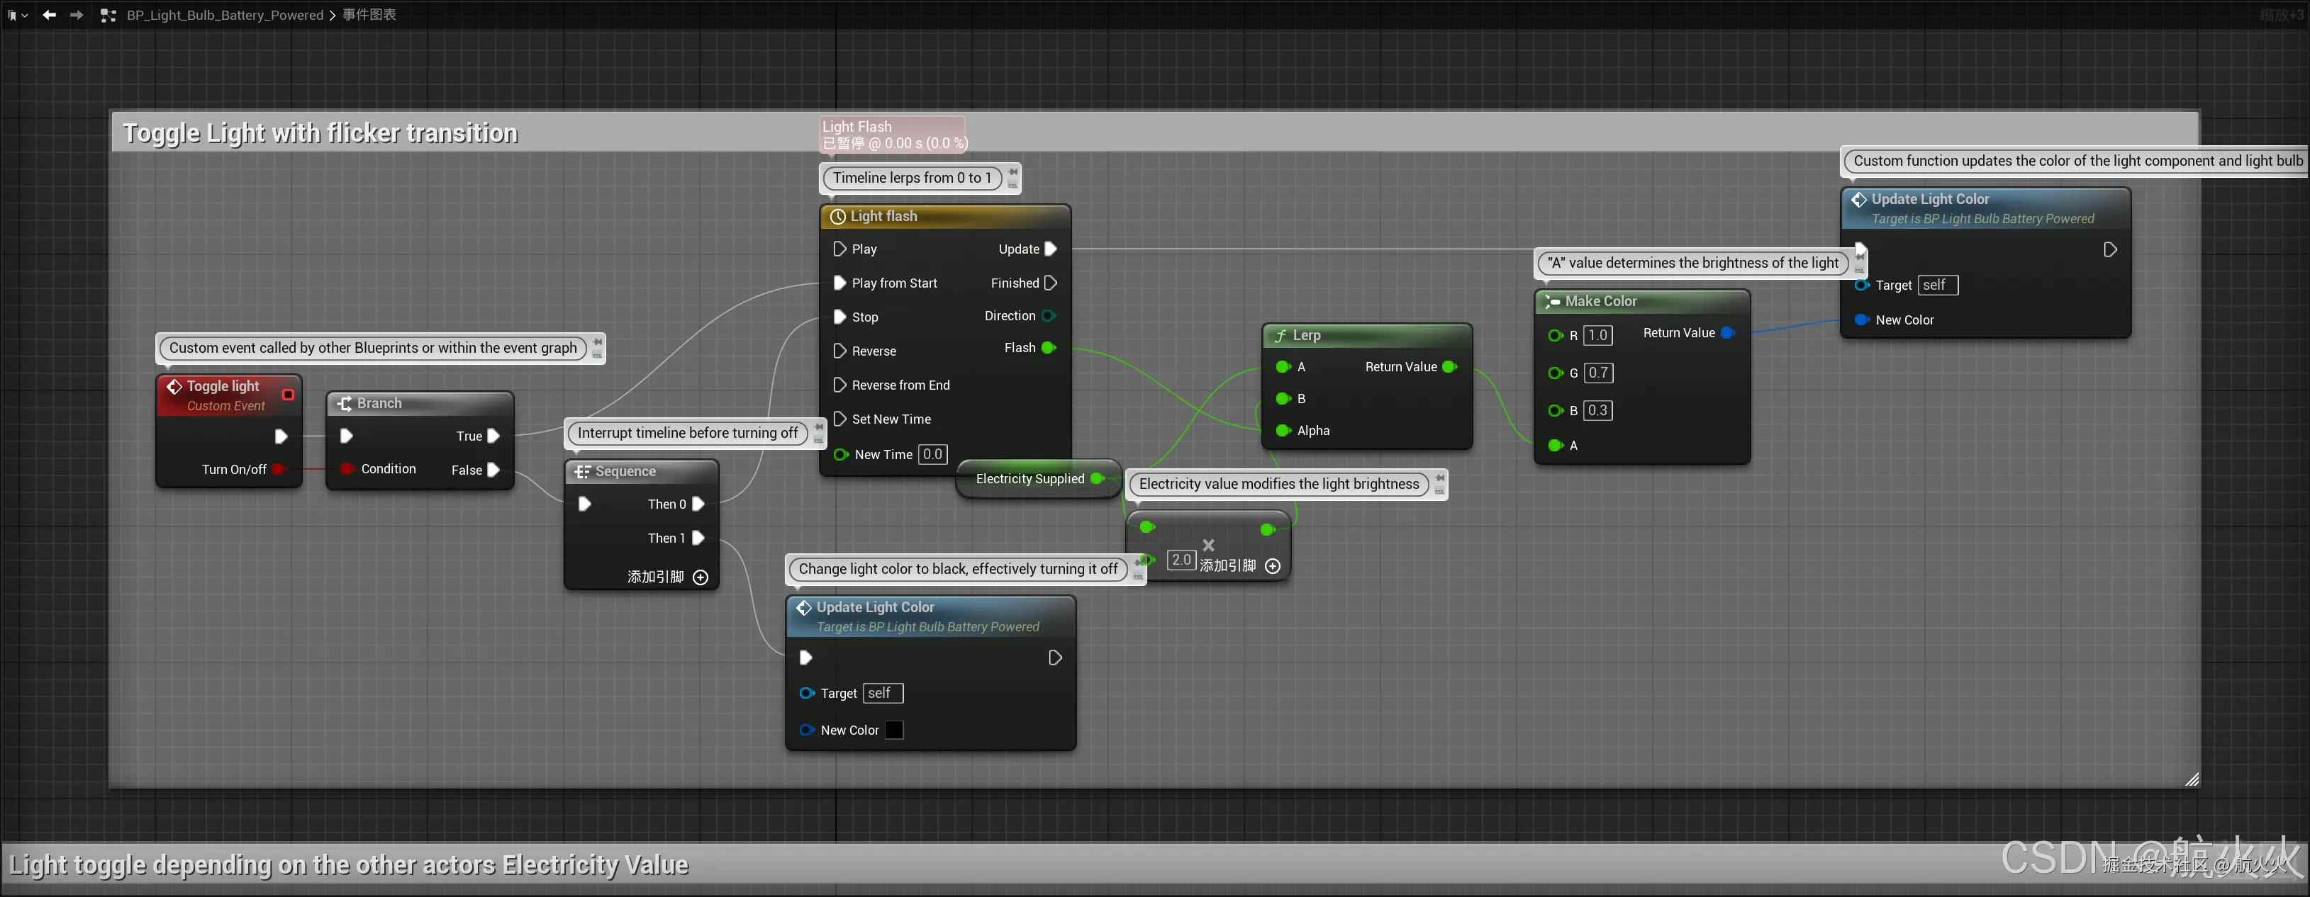This screenshot has width=2310, height=897.
Task: Click the Branch node icon
Action: pyautogui.click(x=345, y=403)
